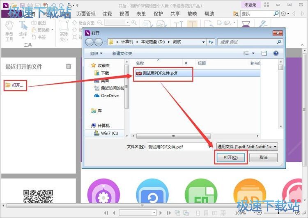308x218 pixels.
Task: Click the file list horizontal scrollbar
Action: [173, 136]
